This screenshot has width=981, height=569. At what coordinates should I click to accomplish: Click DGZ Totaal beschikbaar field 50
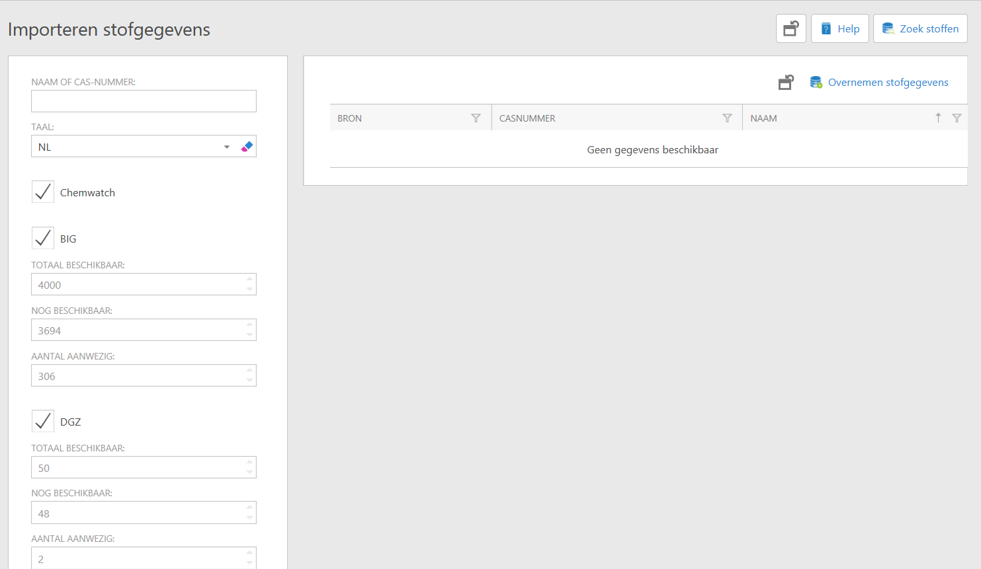pyautogui.click(x=144, y=468)
